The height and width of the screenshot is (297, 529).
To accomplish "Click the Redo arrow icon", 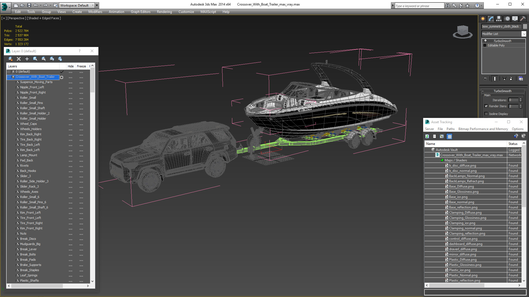I will click(45, 5).
